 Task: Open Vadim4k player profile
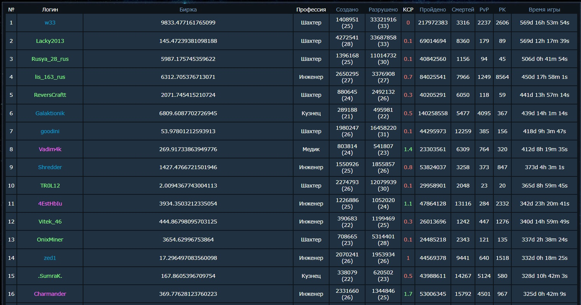tap(50, 149)
